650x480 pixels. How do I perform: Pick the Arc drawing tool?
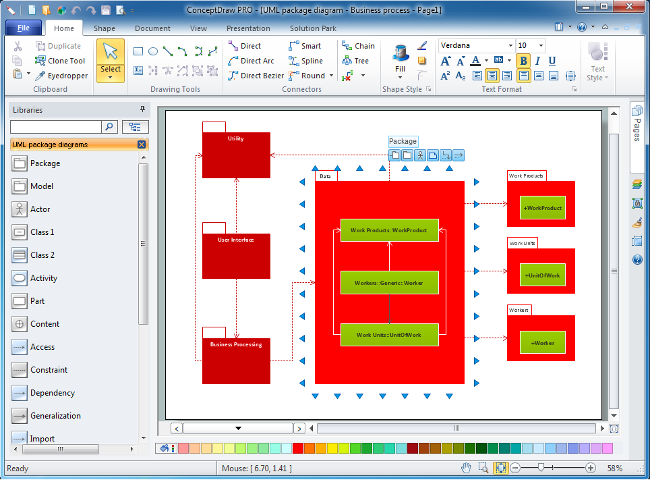pos(183,51)
